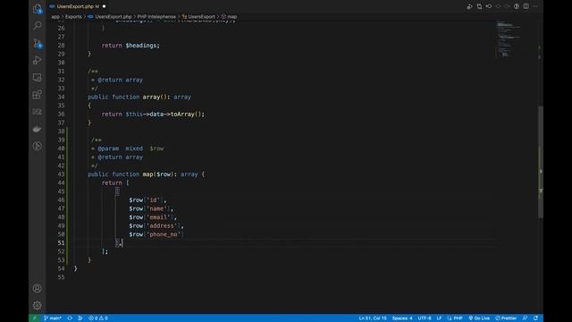The height and width of the screenshot is (322, 572).
Task: Click Ln 51, Col 15 cursor position
Action: [x=373, y=318]
